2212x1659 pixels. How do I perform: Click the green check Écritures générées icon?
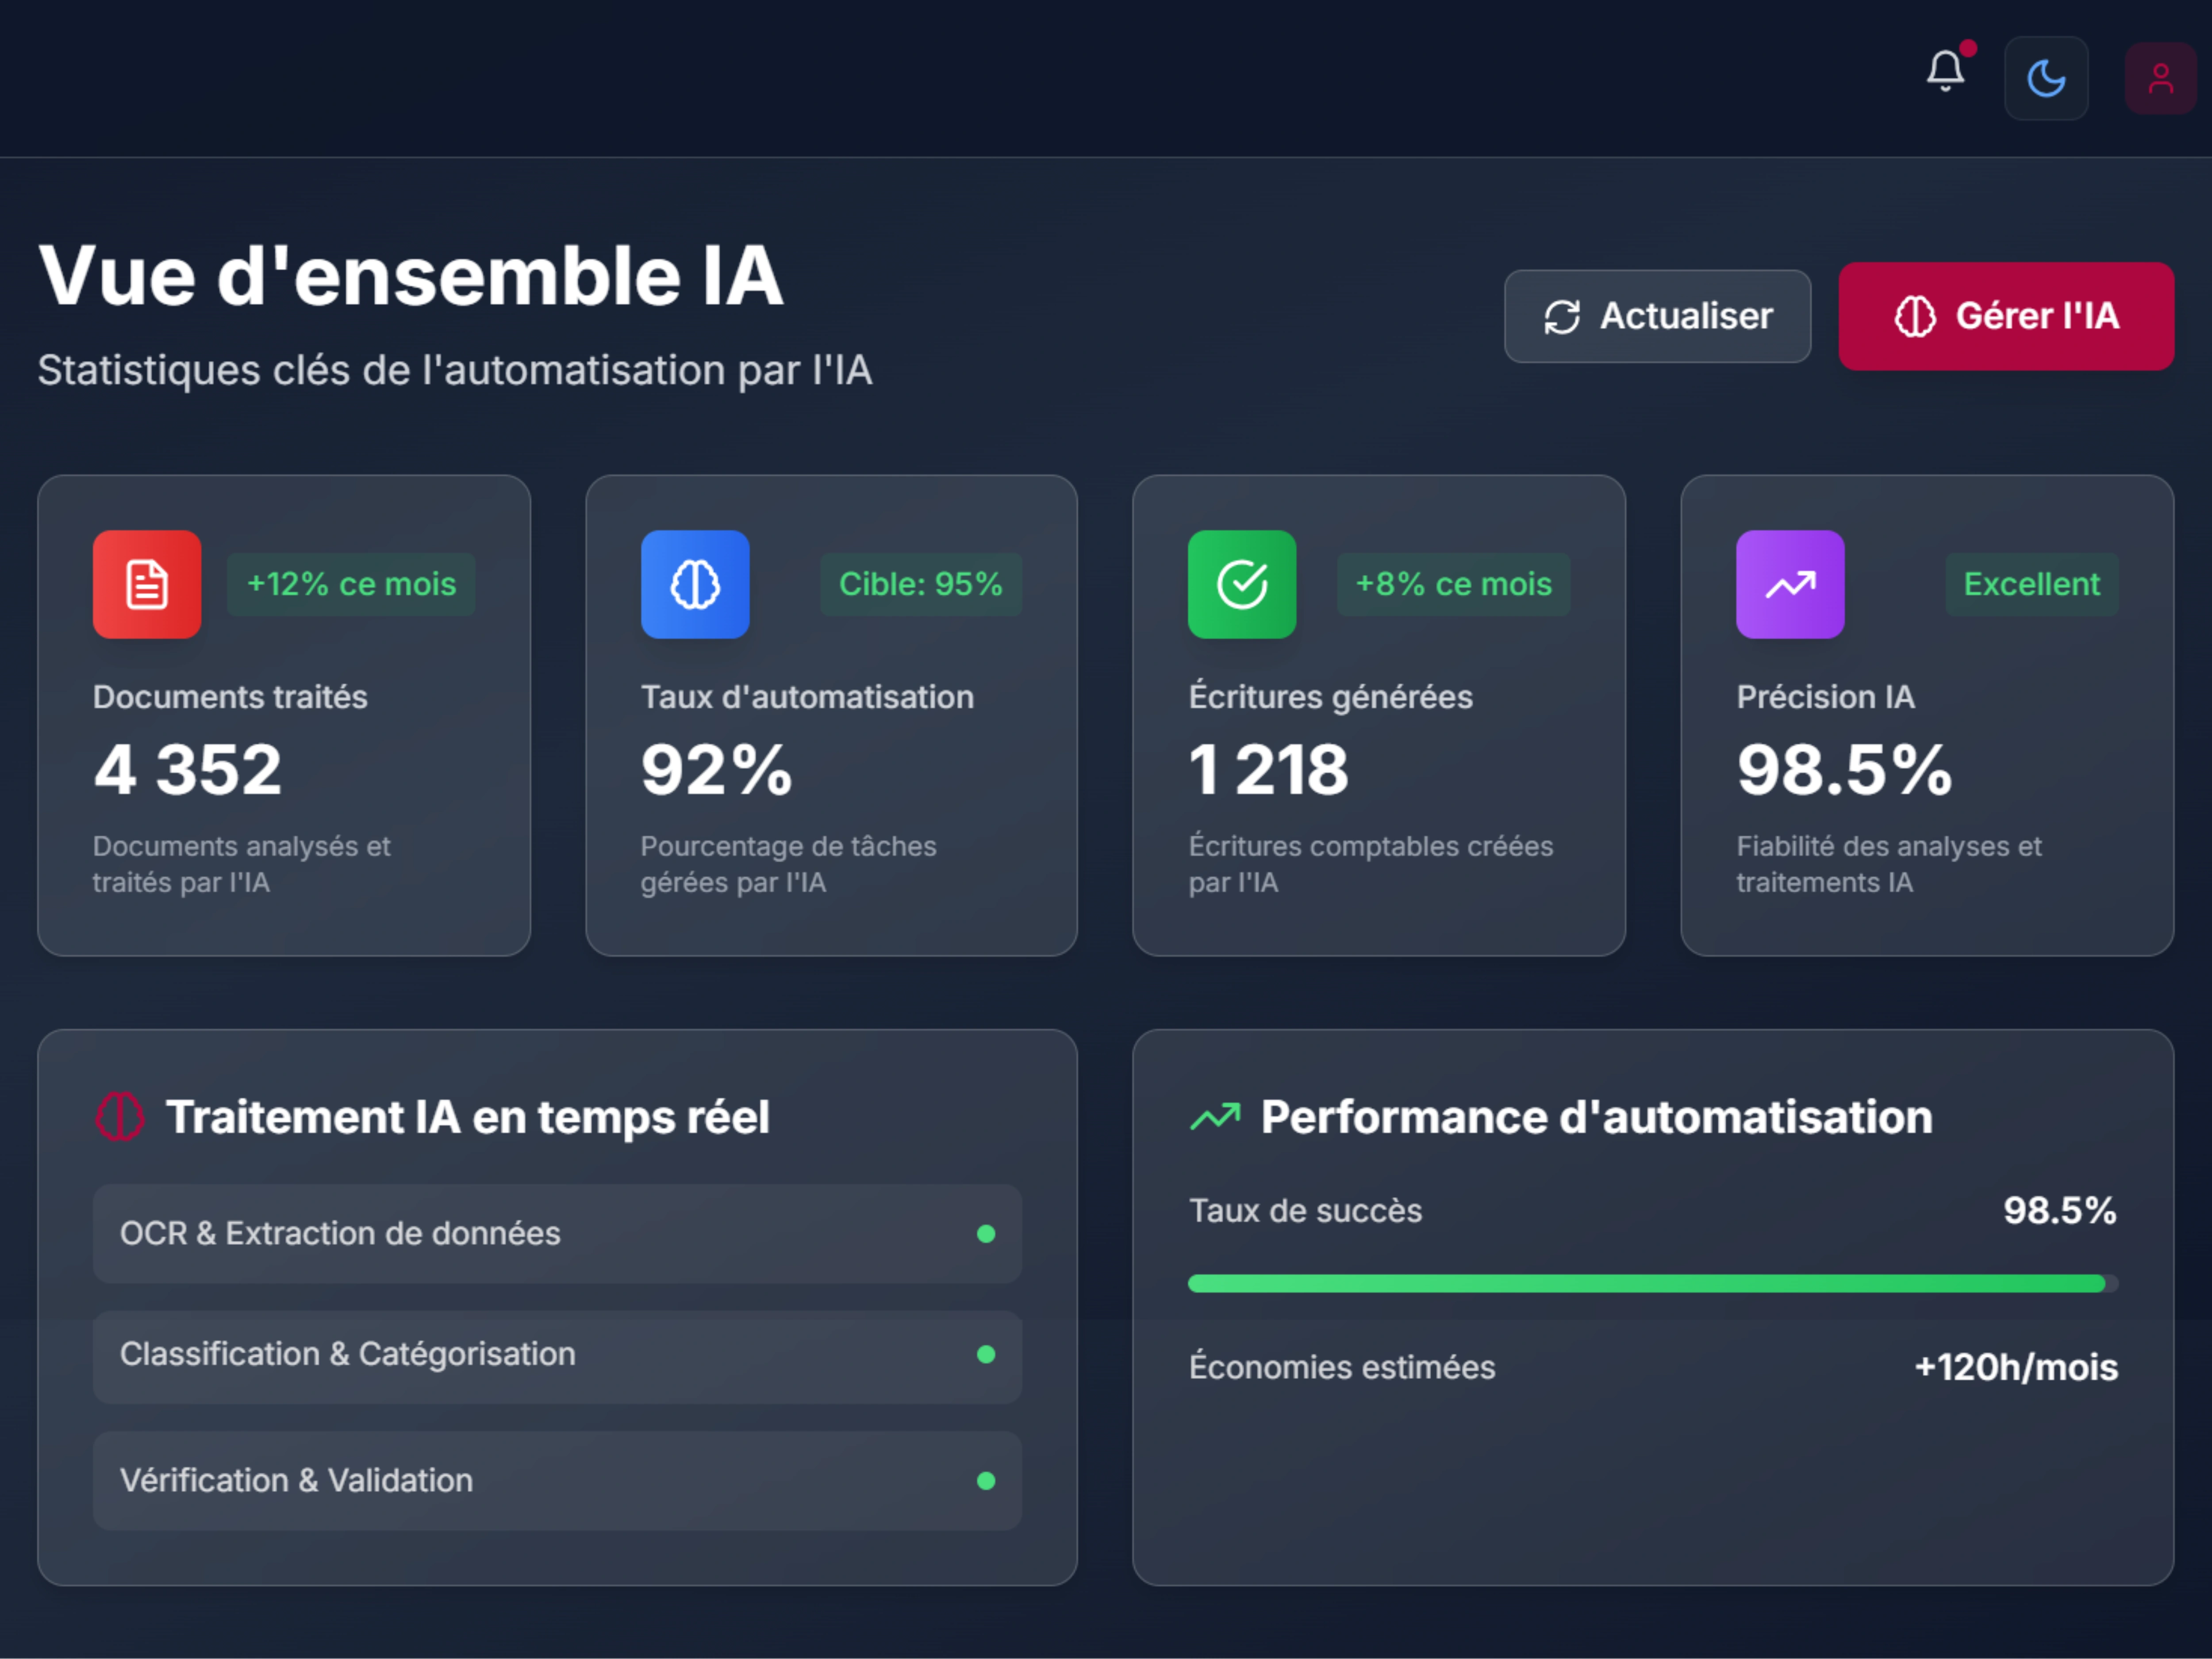[1242, 584]
